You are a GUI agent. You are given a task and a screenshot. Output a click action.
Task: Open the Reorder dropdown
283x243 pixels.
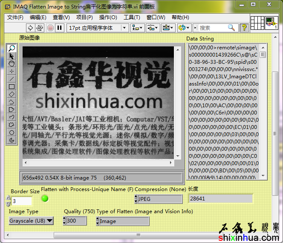coord(184,28)
